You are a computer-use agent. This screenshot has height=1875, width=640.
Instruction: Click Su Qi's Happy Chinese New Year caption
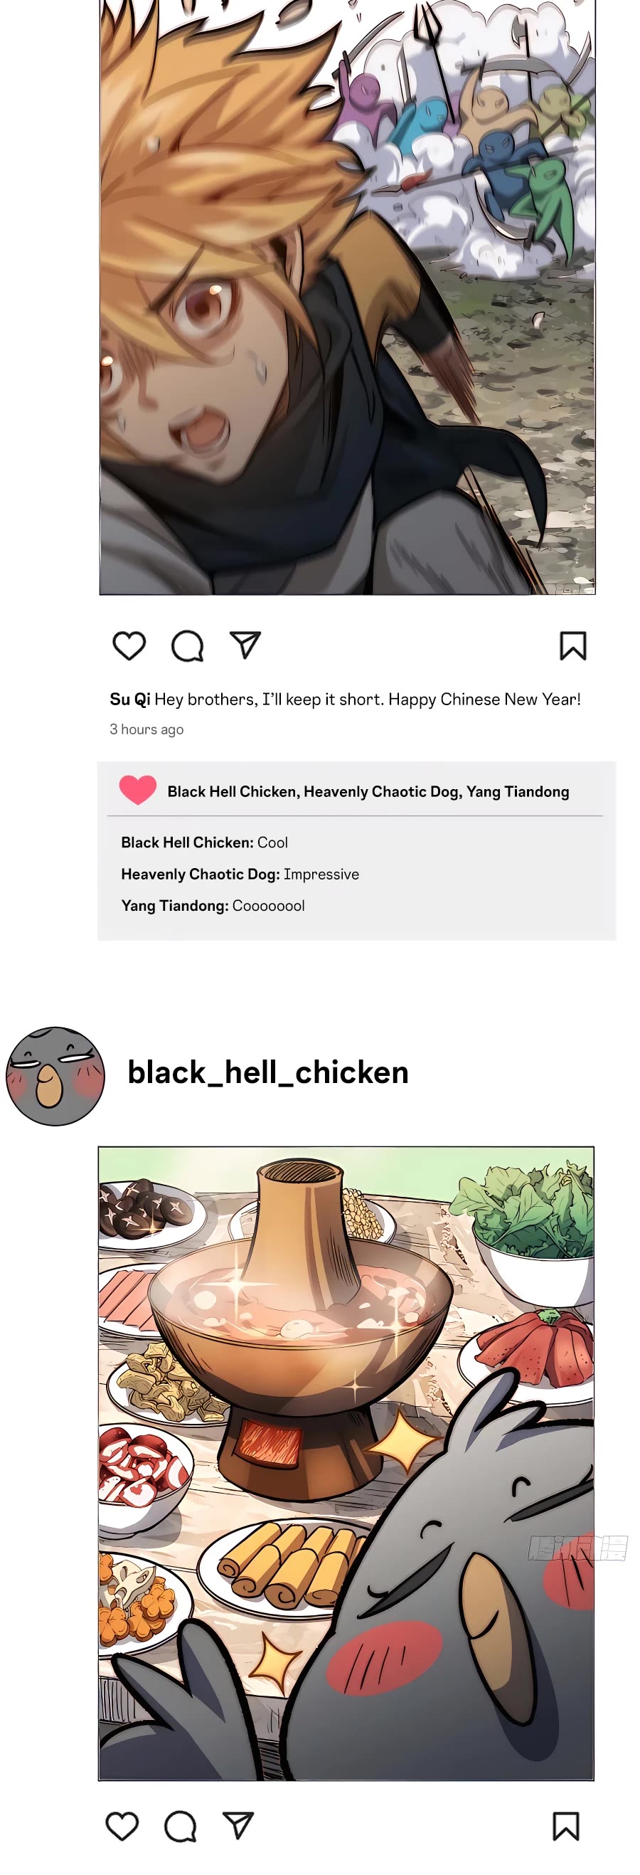(367, 699)
